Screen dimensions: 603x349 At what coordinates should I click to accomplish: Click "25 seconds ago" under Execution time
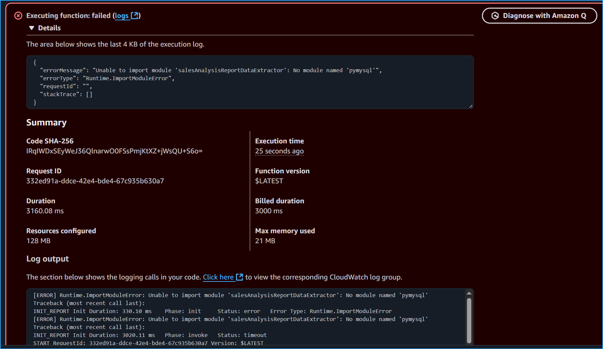[279, 151]
